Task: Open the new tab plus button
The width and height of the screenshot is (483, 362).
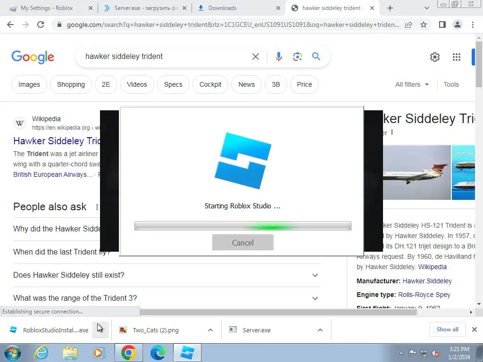Action: click(390, 8)
